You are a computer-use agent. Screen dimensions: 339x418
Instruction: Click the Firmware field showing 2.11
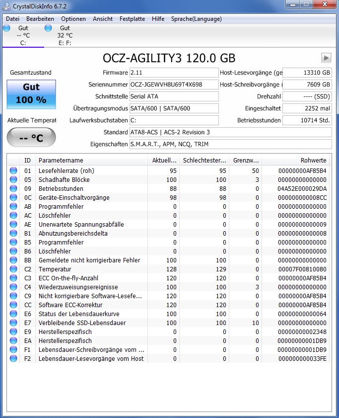[174, 73]
